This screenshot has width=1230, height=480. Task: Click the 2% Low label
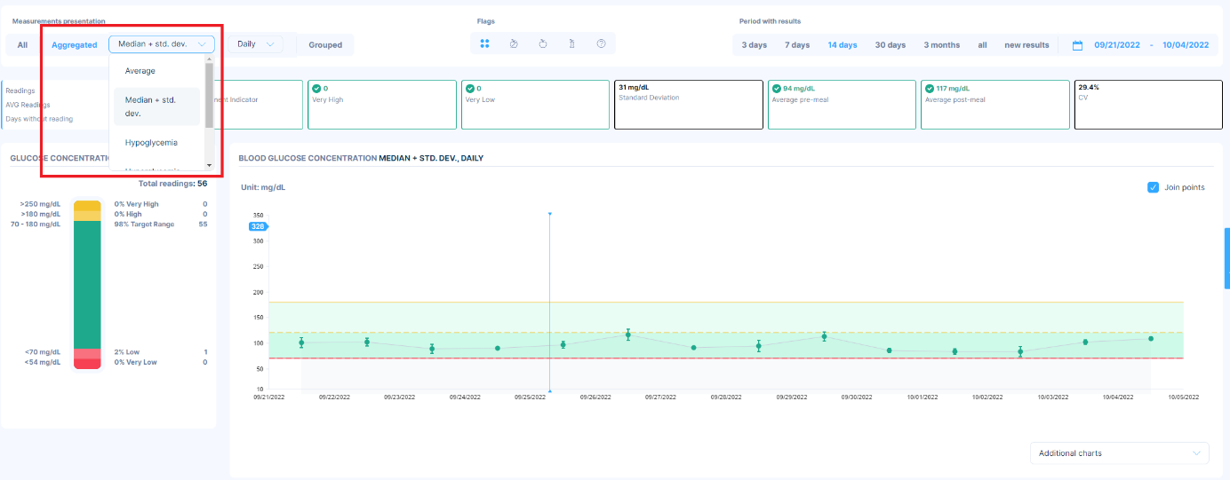pos(127,352)
